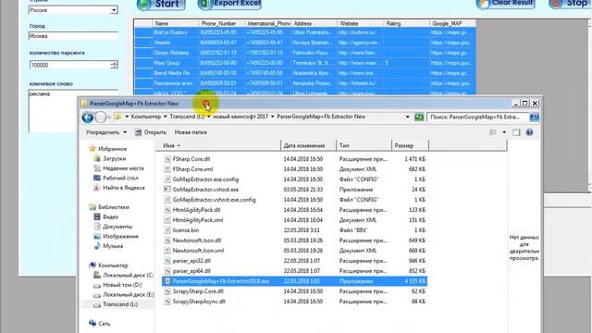This screenshot has height=333, width=592.
Task: Sort by the Дата изменения column header
Action: coord(308,146)
